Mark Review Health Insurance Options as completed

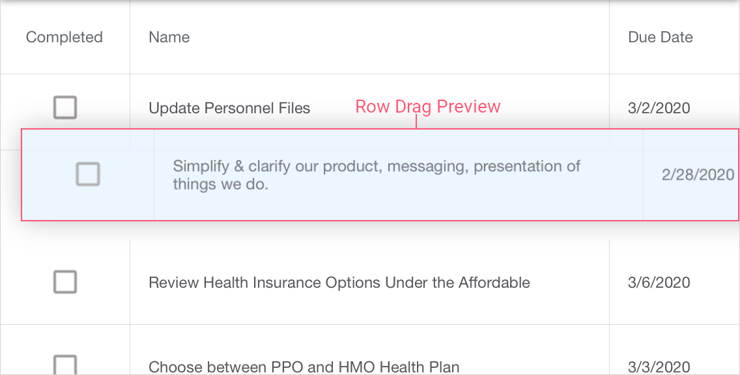(x=65, y=283)
